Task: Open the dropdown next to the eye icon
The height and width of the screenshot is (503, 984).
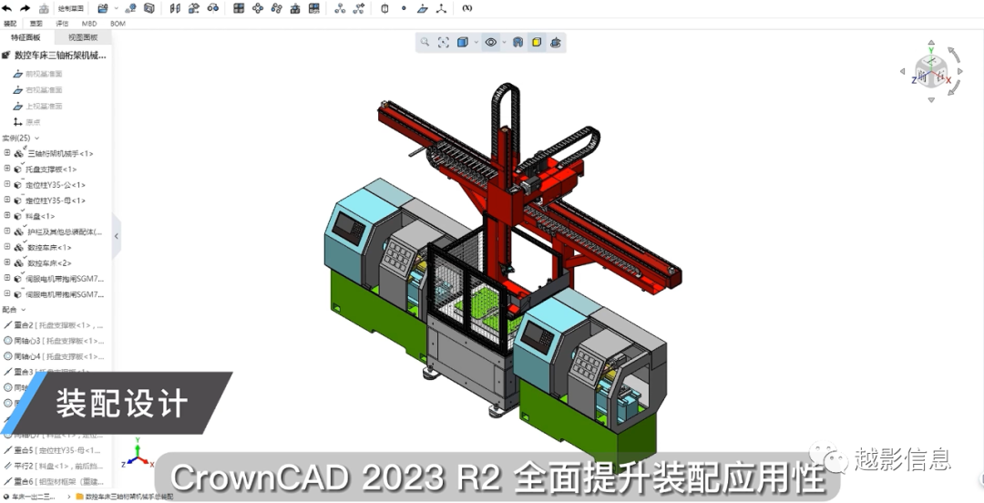Action: click(504, 42)
